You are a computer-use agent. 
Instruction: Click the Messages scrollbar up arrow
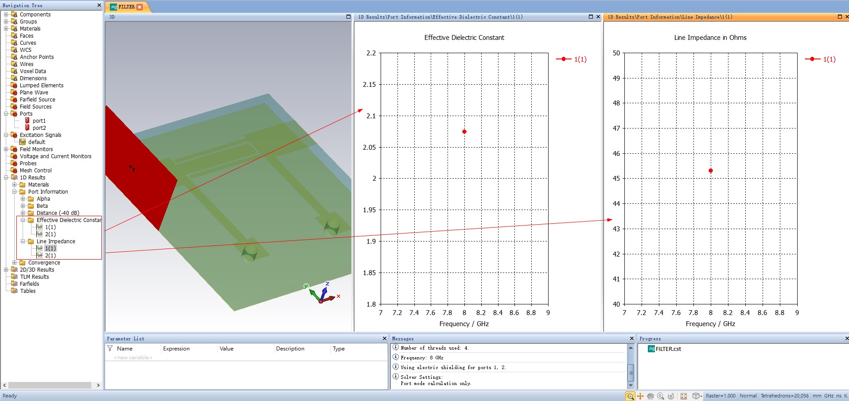[x=631, y=348]
